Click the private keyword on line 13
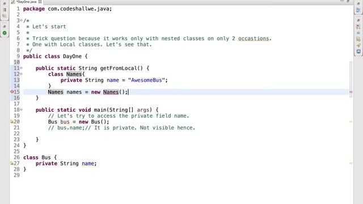Image resolution: width=363 pixels, height=204 pixels. (71, 80)
